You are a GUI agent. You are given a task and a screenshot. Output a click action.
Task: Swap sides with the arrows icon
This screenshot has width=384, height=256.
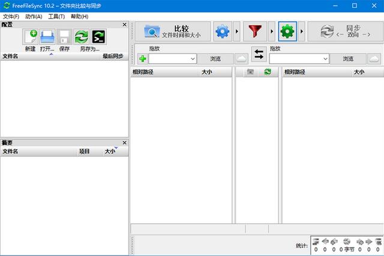click(x=259, y=55)
